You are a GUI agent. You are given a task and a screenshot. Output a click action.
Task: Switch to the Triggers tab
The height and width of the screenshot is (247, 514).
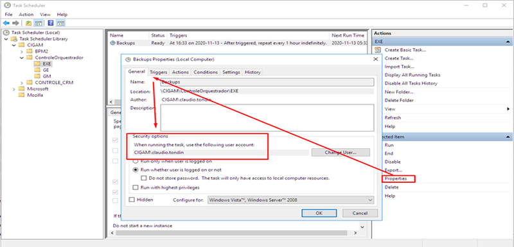pyautogui.click(x=159, y=72)
